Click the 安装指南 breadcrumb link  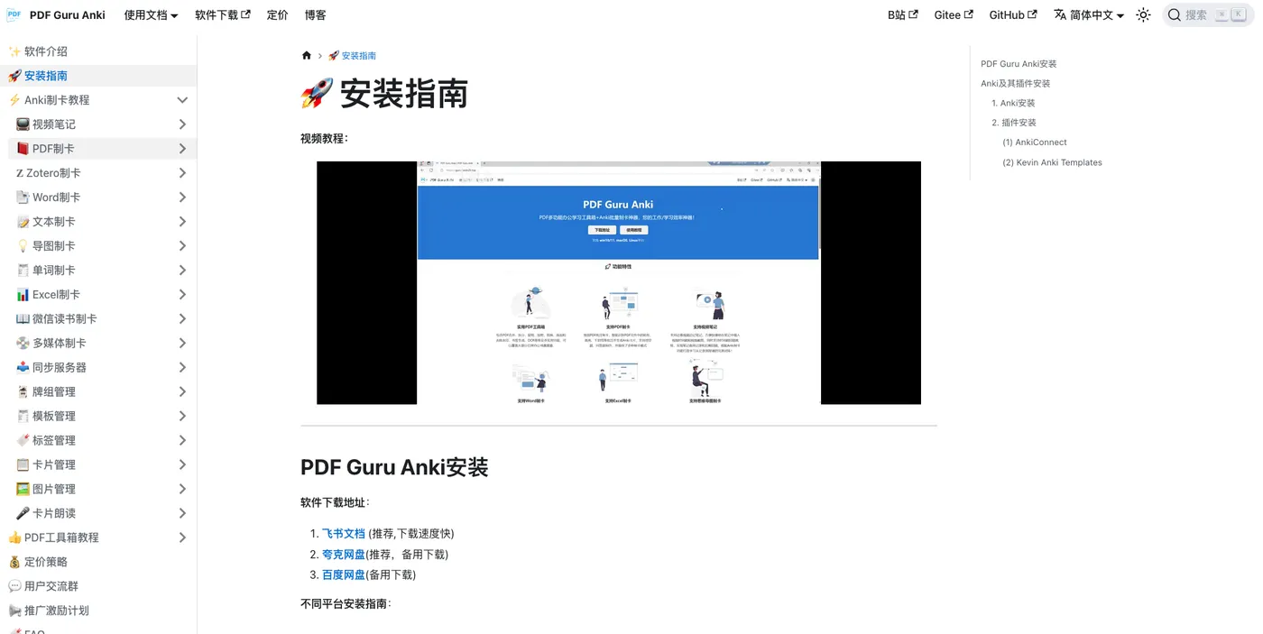352,56
